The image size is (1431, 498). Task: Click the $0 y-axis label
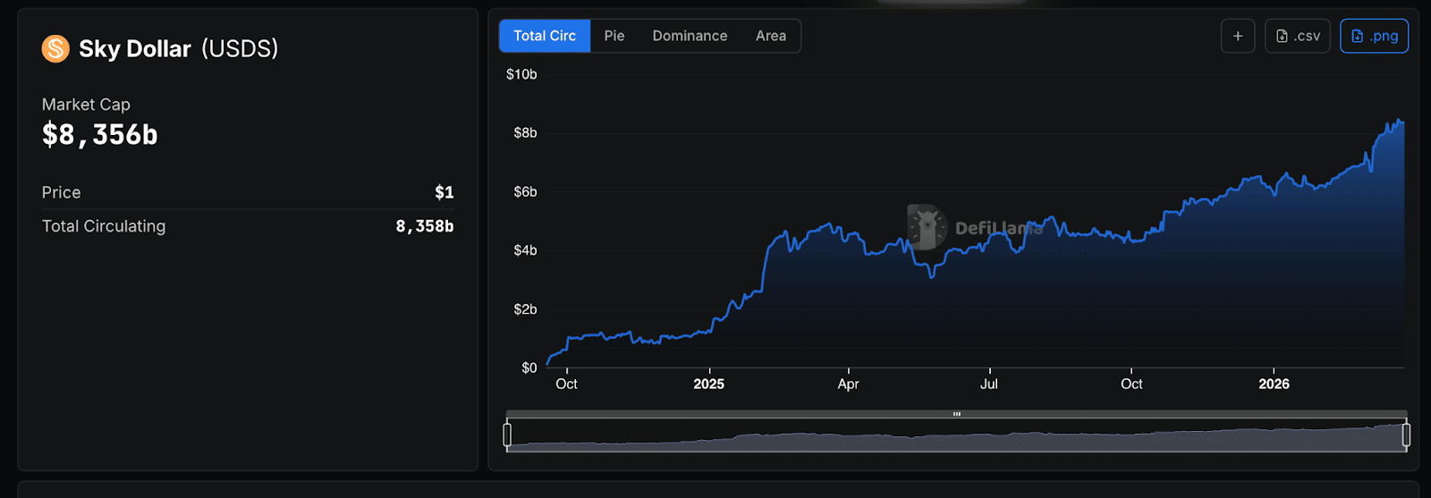tap(529, 368)
